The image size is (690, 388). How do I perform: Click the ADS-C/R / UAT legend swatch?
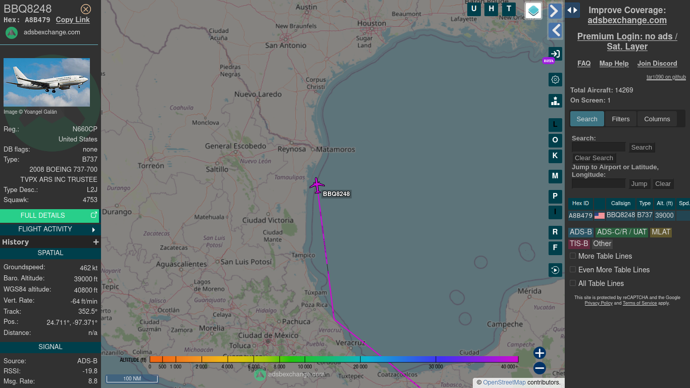click(x=621, y=232)
